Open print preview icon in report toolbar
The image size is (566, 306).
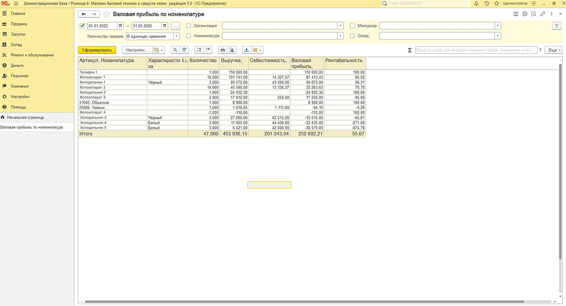click(232, 50)
